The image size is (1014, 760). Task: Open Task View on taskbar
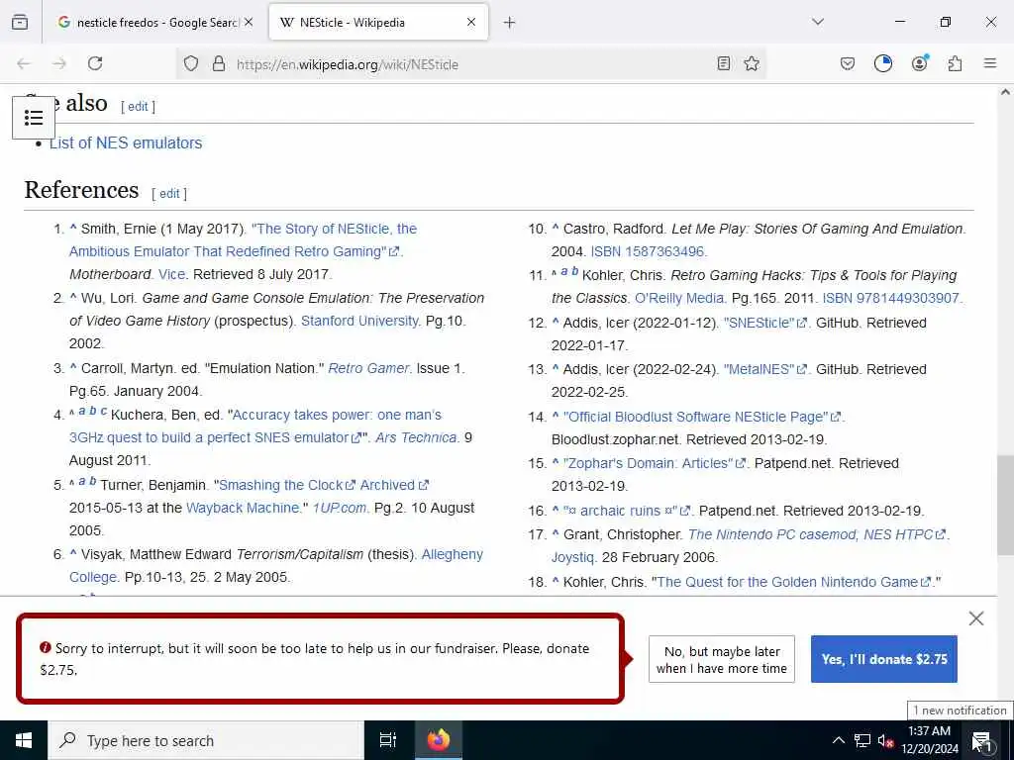coord(387,740)
